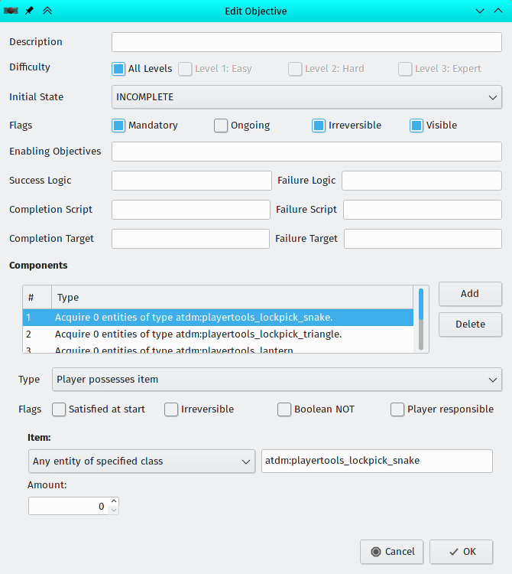The image size is (512, 574).
Task: Click the pin window icon in title bar
Action: (x=29, y=11)
